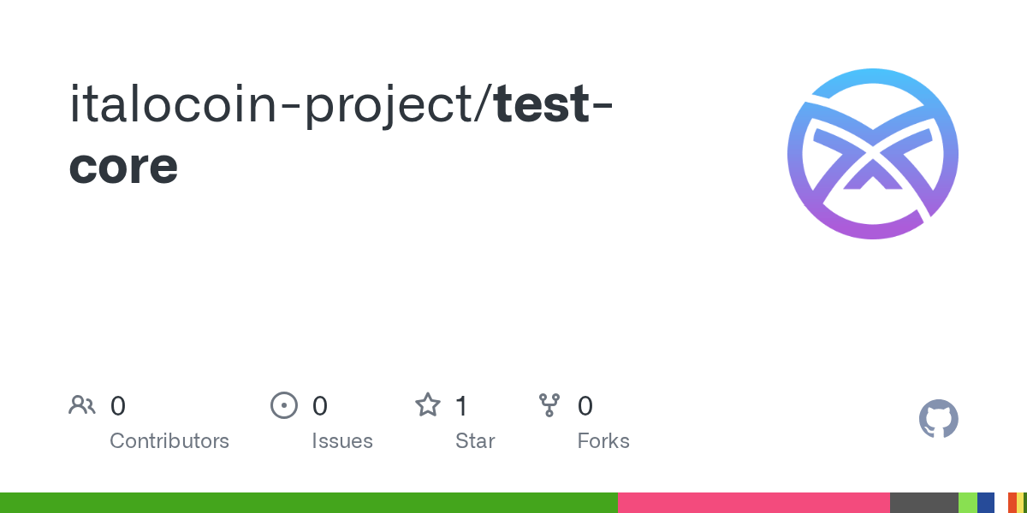Select the blue language bar segment
Viewport: 1027px width, 513px height.
(x=985, y=503)
